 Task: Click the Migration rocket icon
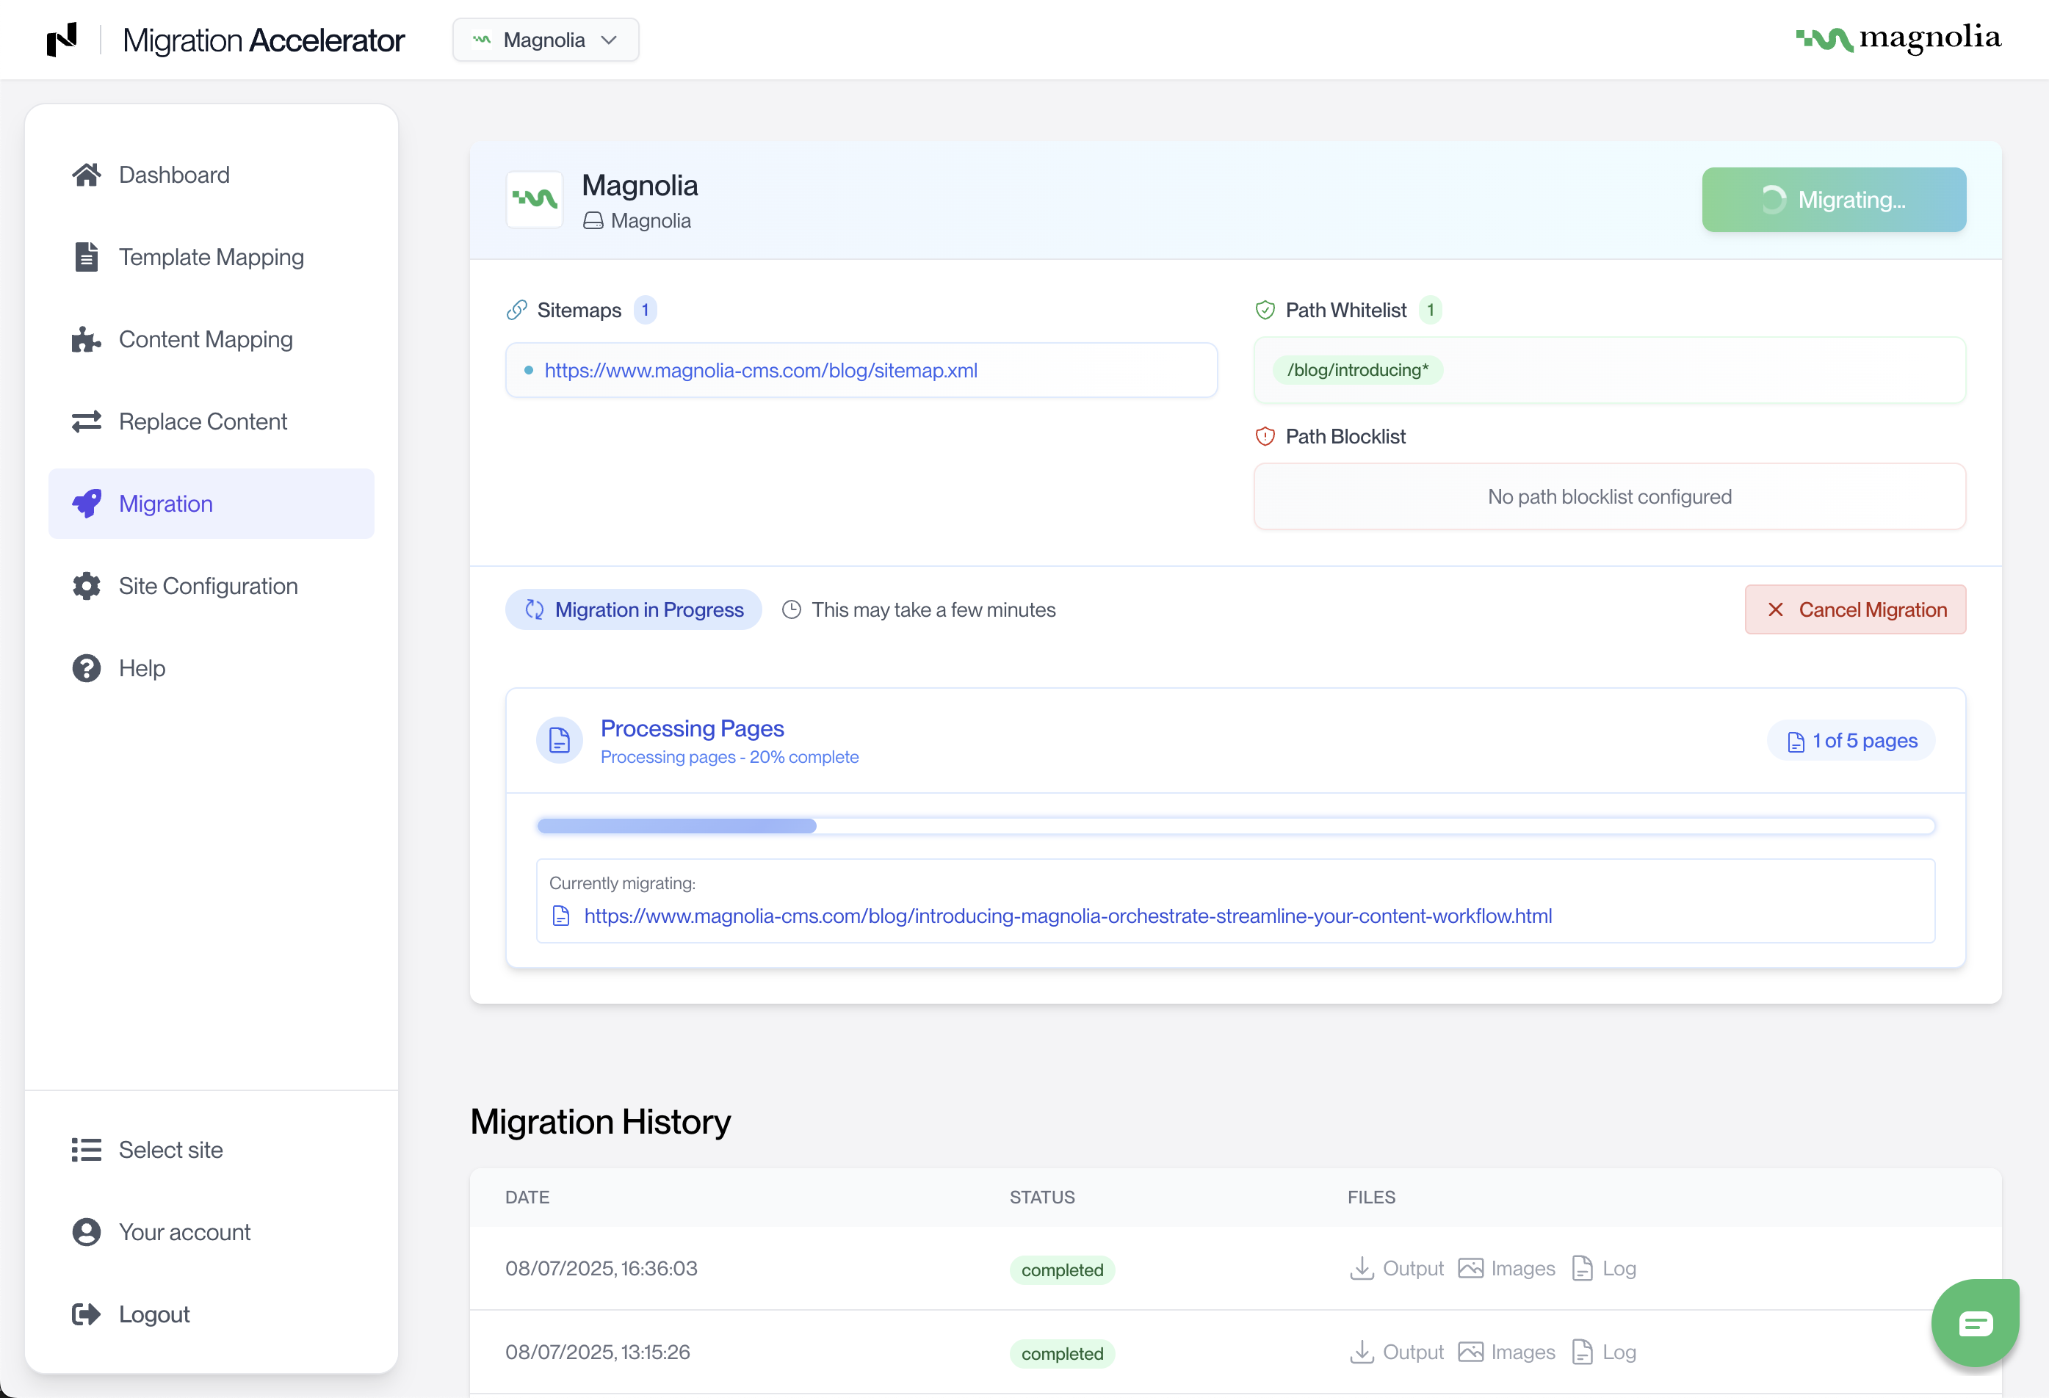(x=85, y=503)
